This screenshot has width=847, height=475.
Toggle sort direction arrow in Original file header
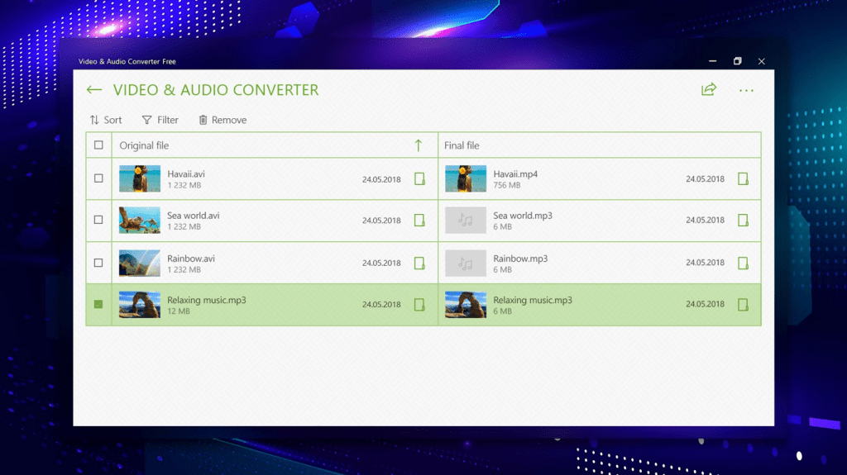tap(418, 145)
